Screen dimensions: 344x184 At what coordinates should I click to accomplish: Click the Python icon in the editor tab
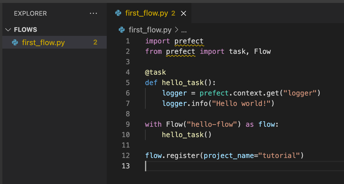pyautogui.click(x=118, y=13)
